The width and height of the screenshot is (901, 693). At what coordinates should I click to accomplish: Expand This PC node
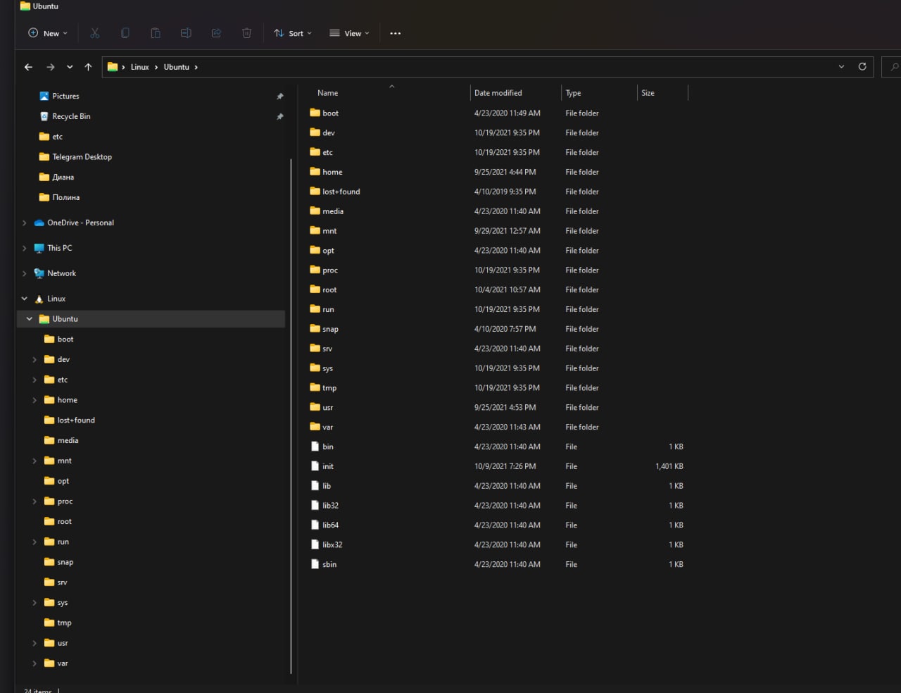click(25, 248)
